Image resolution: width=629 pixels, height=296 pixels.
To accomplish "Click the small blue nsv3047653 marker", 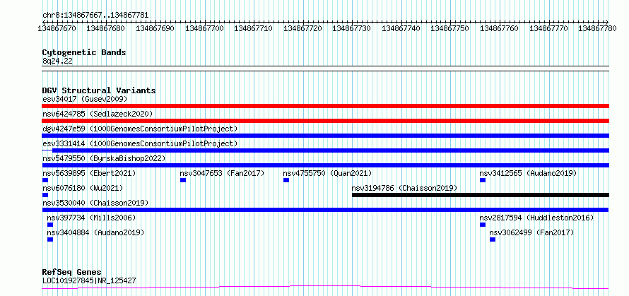I will coord(183,180).
